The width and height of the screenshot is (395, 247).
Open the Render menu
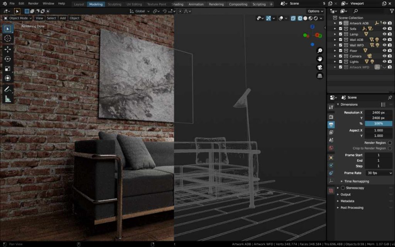click(33, 3)
